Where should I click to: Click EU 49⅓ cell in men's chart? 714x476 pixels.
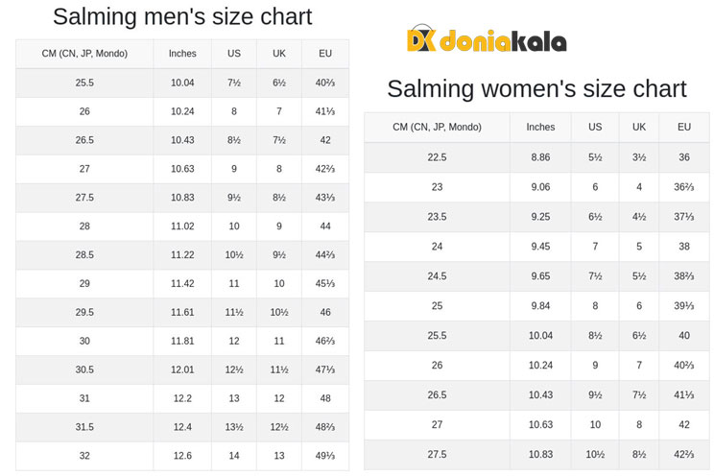(325, 456)
